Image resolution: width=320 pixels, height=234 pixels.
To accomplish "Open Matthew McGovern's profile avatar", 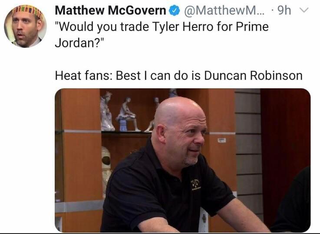I will (x=26, y=26).
